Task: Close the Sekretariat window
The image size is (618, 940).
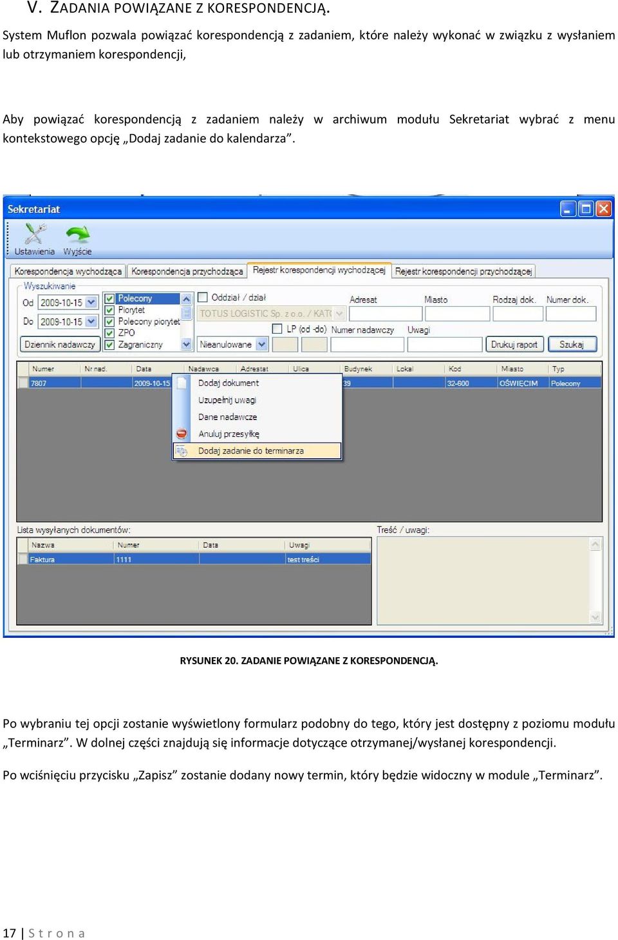Action: (x=604, y=209)
